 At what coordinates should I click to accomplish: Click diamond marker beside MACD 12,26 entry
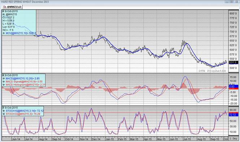[x=4, y=79]
